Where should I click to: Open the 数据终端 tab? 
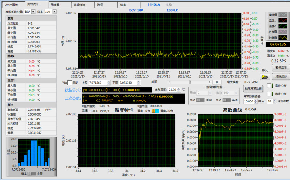(79, 5)
